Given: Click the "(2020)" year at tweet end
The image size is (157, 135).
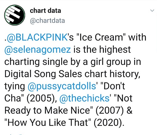Looking at the screenshot, I should point(109,122).
